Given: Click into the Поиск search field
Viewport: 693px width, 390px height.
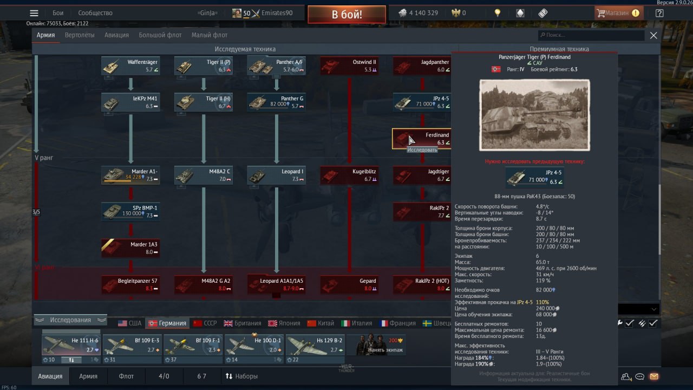Looking at the screenshot, I should click(591, 35).
